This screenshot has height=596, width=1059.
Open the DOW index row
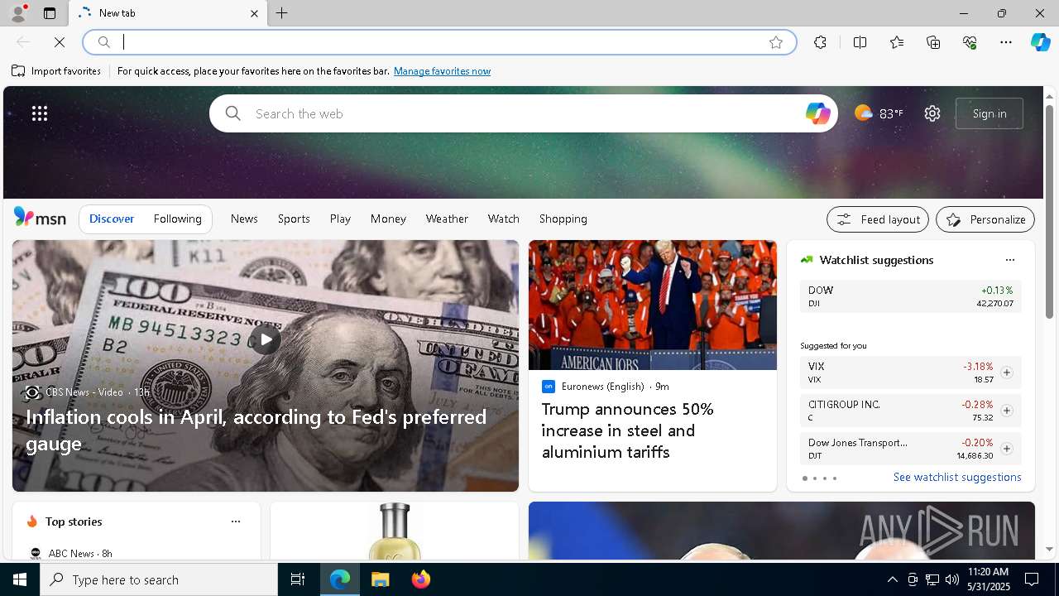[910, 296]
